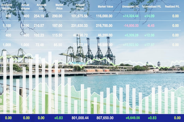Select the total unrealized gain +6,649.56
Image resolution: width=184 pixels, height=122 pixels.
pos(133,118)
